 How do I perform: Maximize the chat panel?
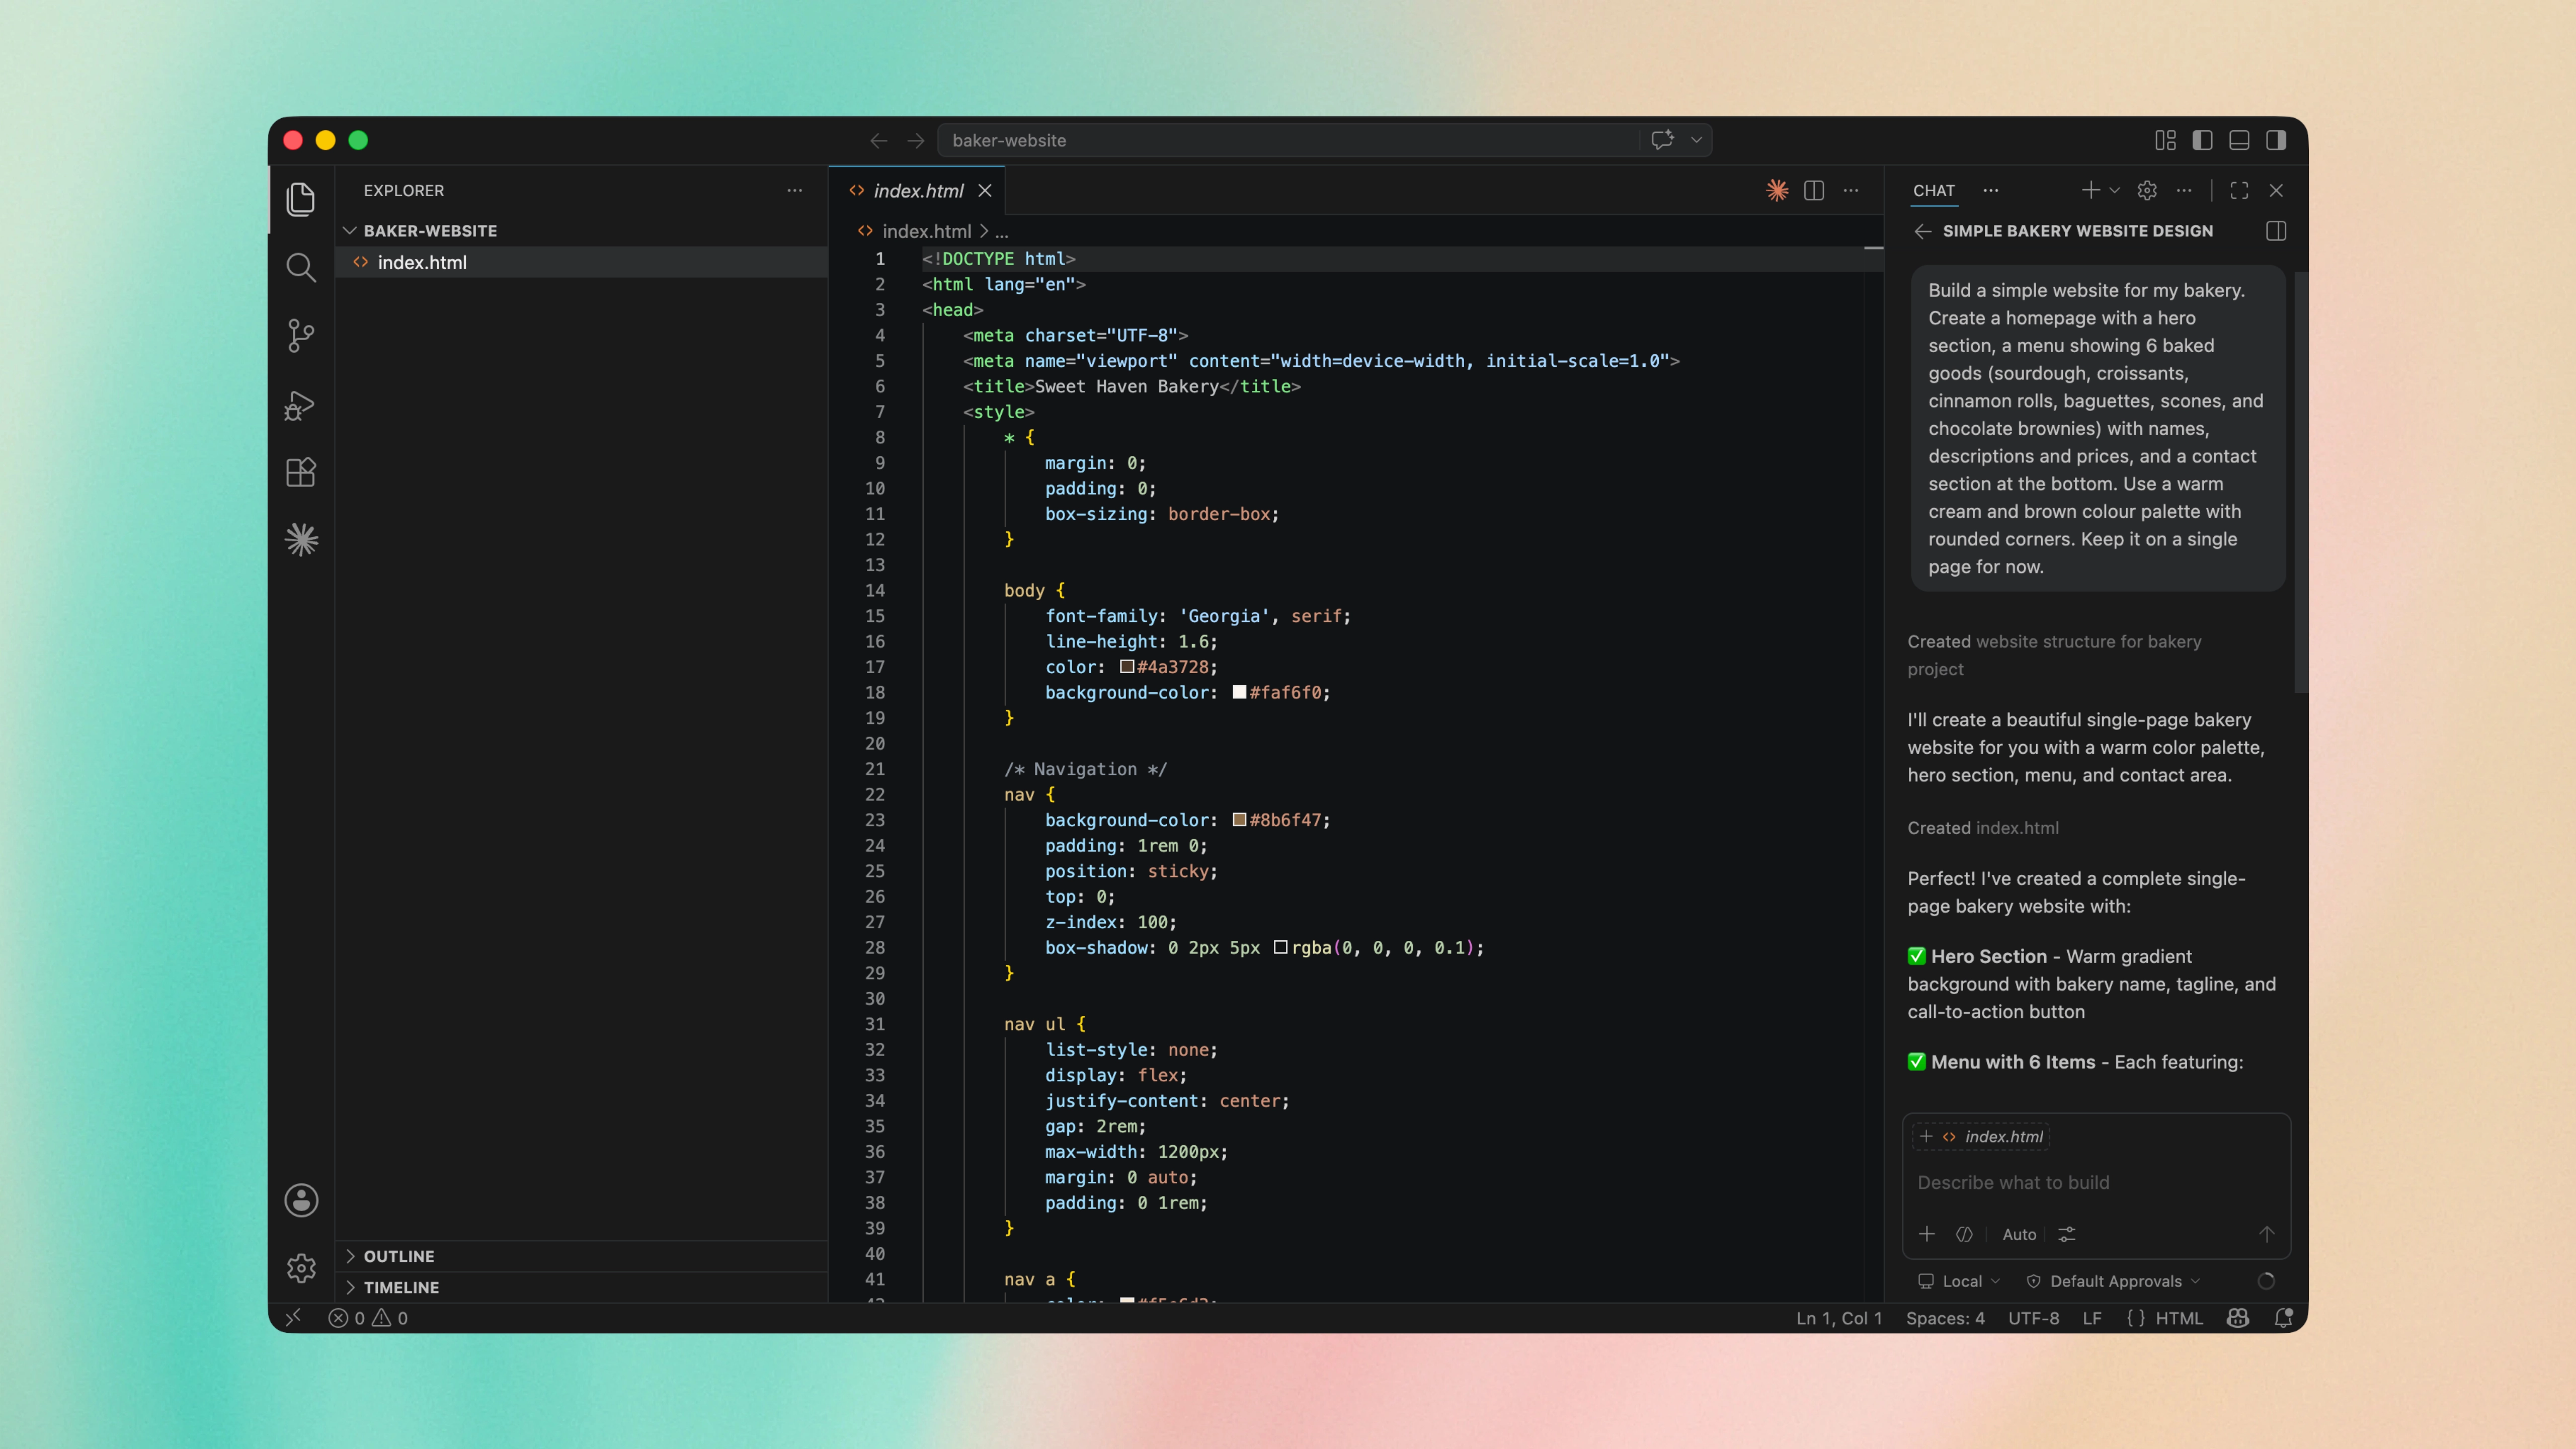click(2239, 190)
